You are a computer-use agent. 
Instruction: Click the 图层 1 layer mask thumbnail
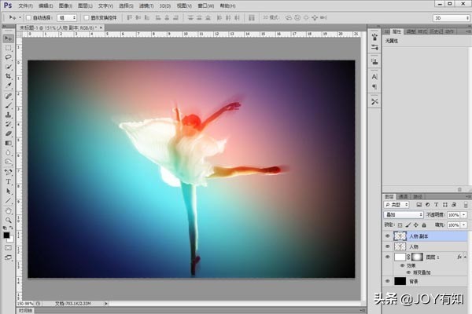pyautogui.click(x=418, y=257)
